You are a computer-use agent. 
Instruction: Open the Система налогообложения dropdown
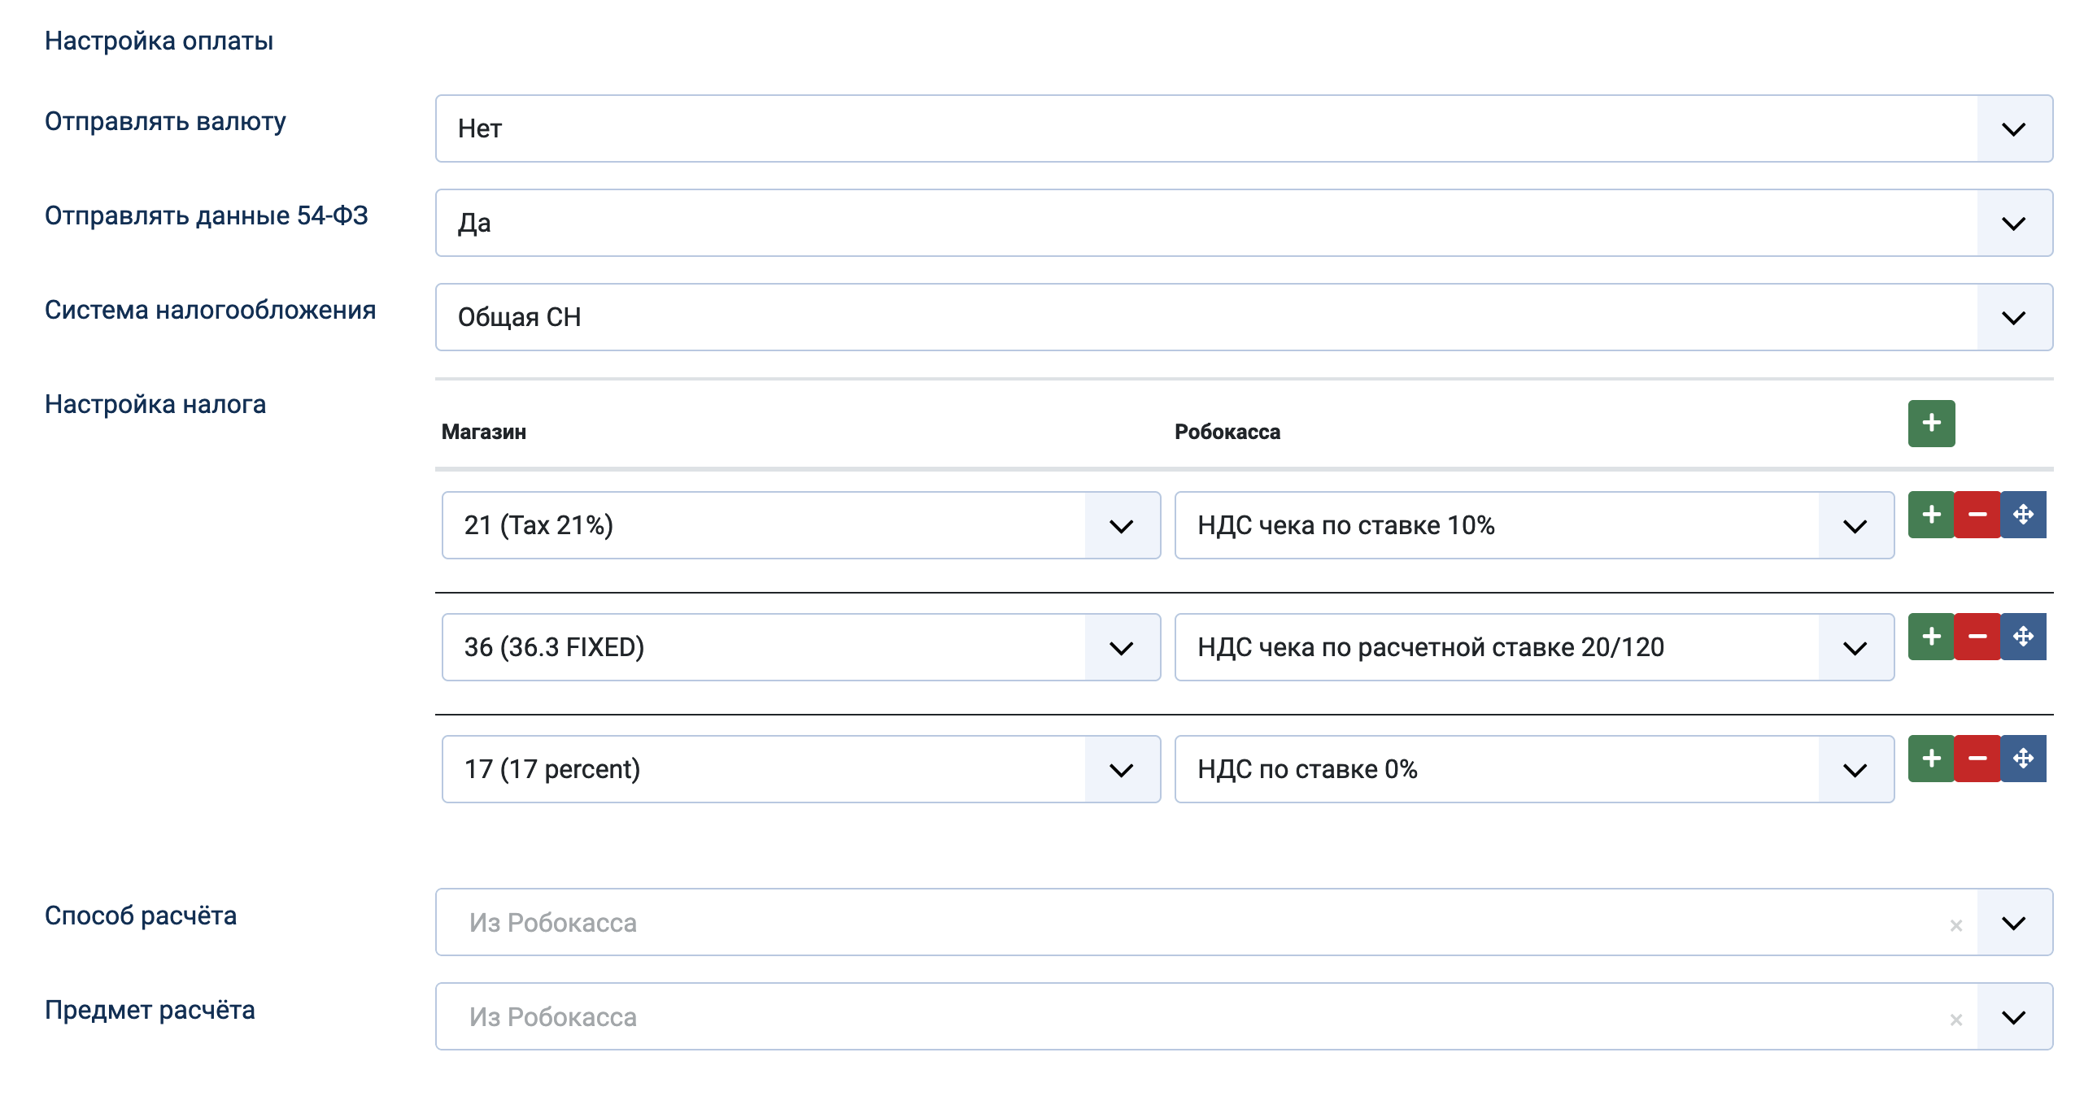pyautogui.click(x=2012, y=317)
